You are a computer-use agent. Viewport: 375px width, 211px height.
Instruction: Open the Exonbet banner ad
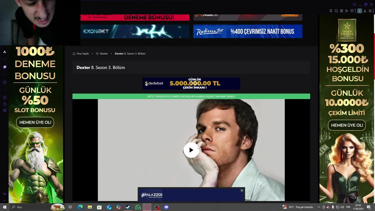[x=135, y=31]
